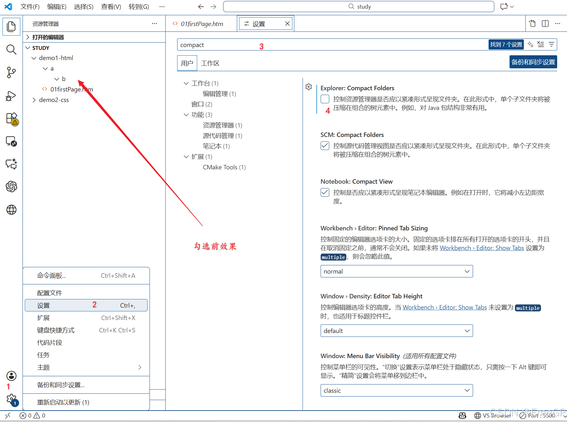Go back with the left arrow
Screen dimensions: 567x422
201,7
